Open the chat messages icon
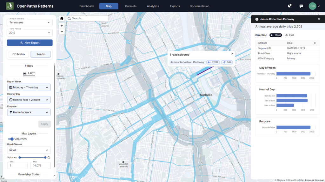 [x=301, y=6]
